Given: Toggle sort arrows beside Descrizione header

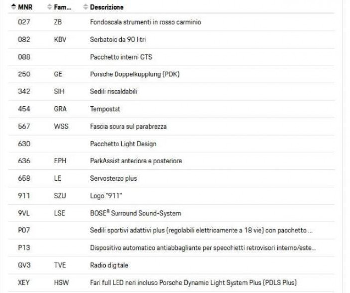Looking at the screenshot, I should (x=85, y=7).
